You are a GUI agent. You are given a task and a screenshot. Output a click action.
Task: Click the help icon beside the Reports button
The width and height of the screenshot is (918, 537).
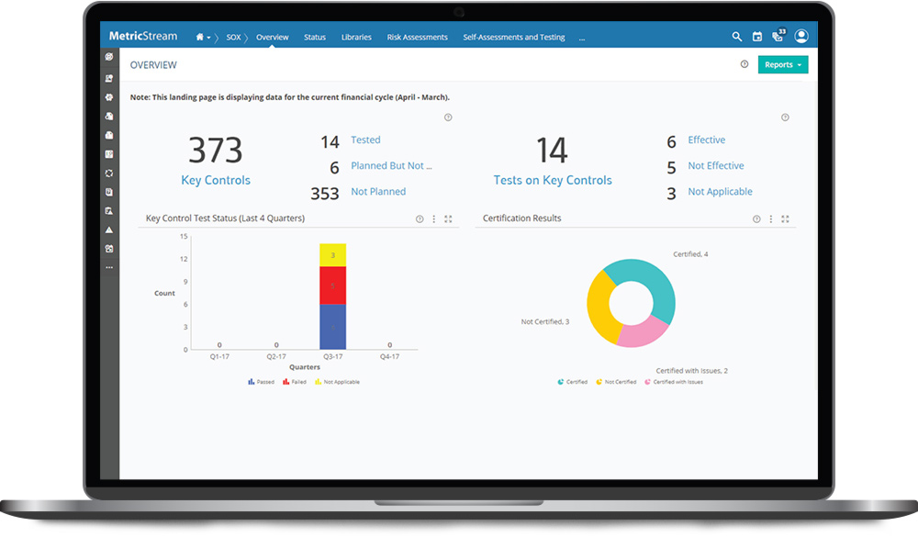(744, 64)
